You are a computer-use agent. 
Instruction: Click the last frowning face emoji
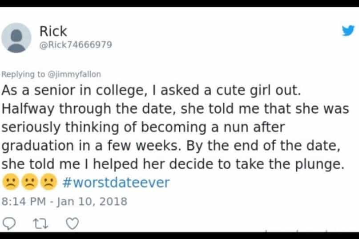(x=49, y=183)
